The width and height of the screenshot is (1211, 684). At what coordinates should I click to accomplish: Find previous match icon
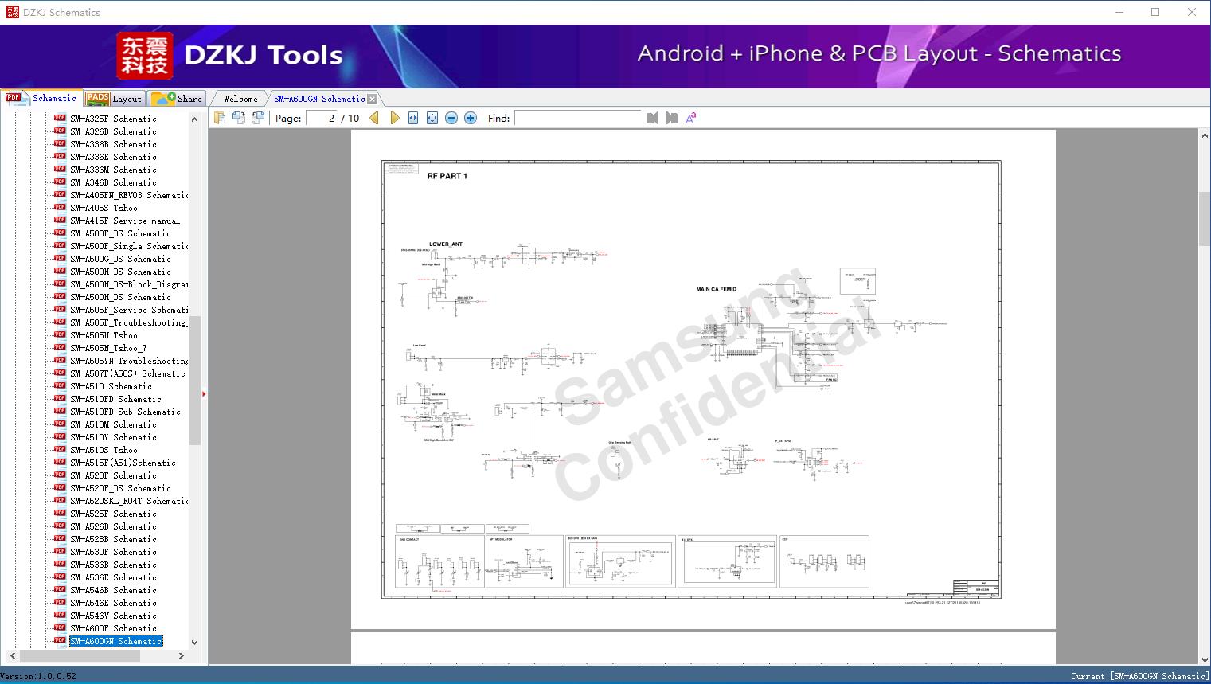coord(652,118)
